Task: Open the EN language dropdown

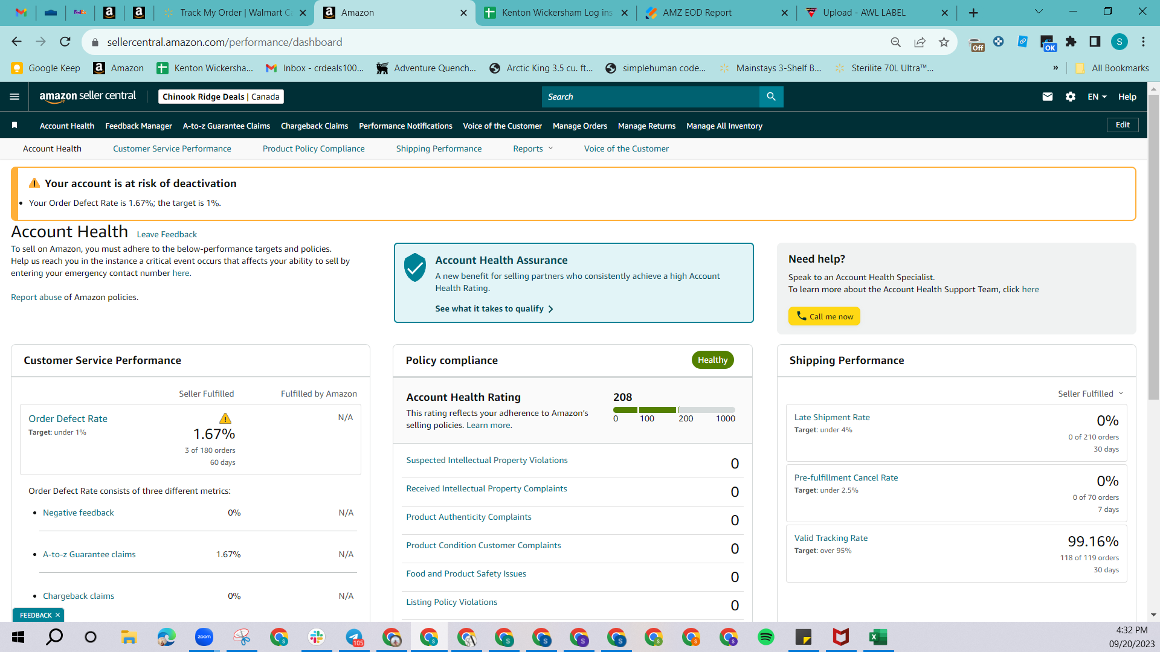Action: point(1097,97)
